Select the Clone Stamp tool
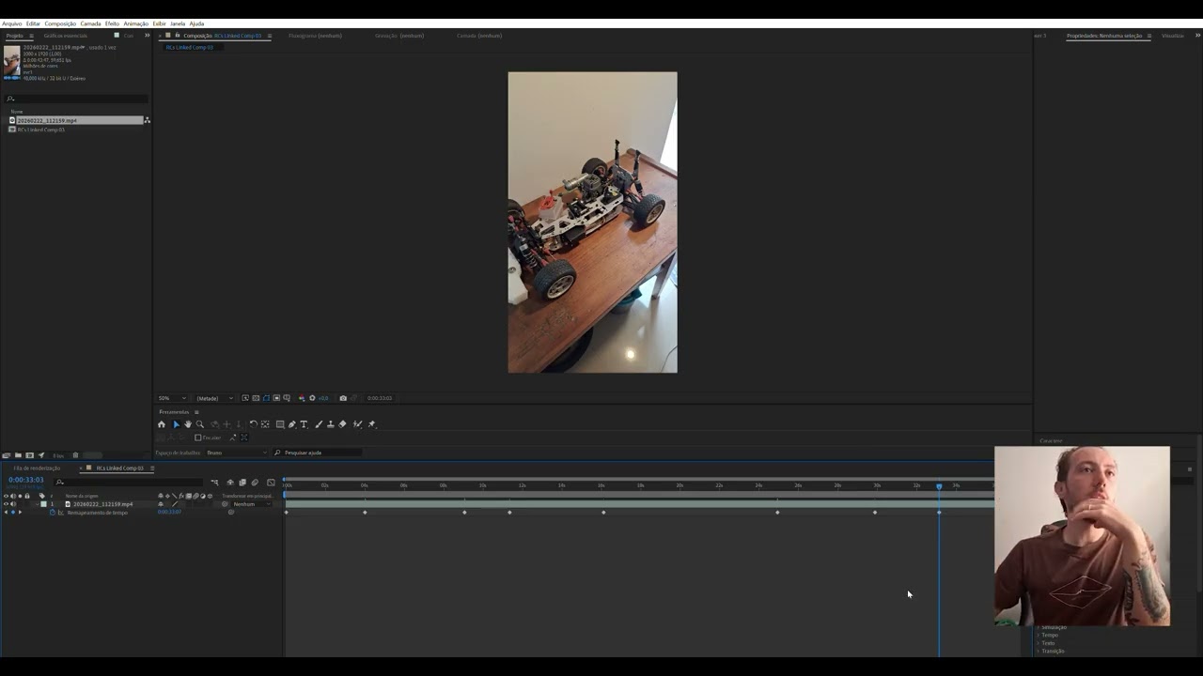The height and width of the screenshot is (676, 1203). (330, 424)
